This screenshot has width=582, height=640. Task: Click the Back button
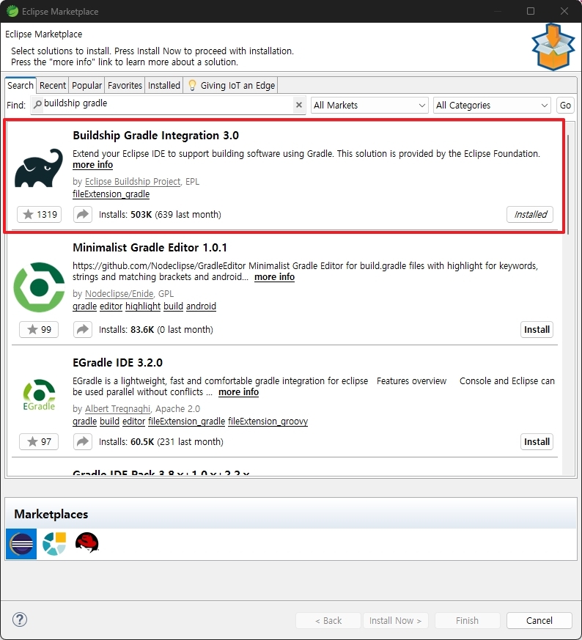click(328, 620)
